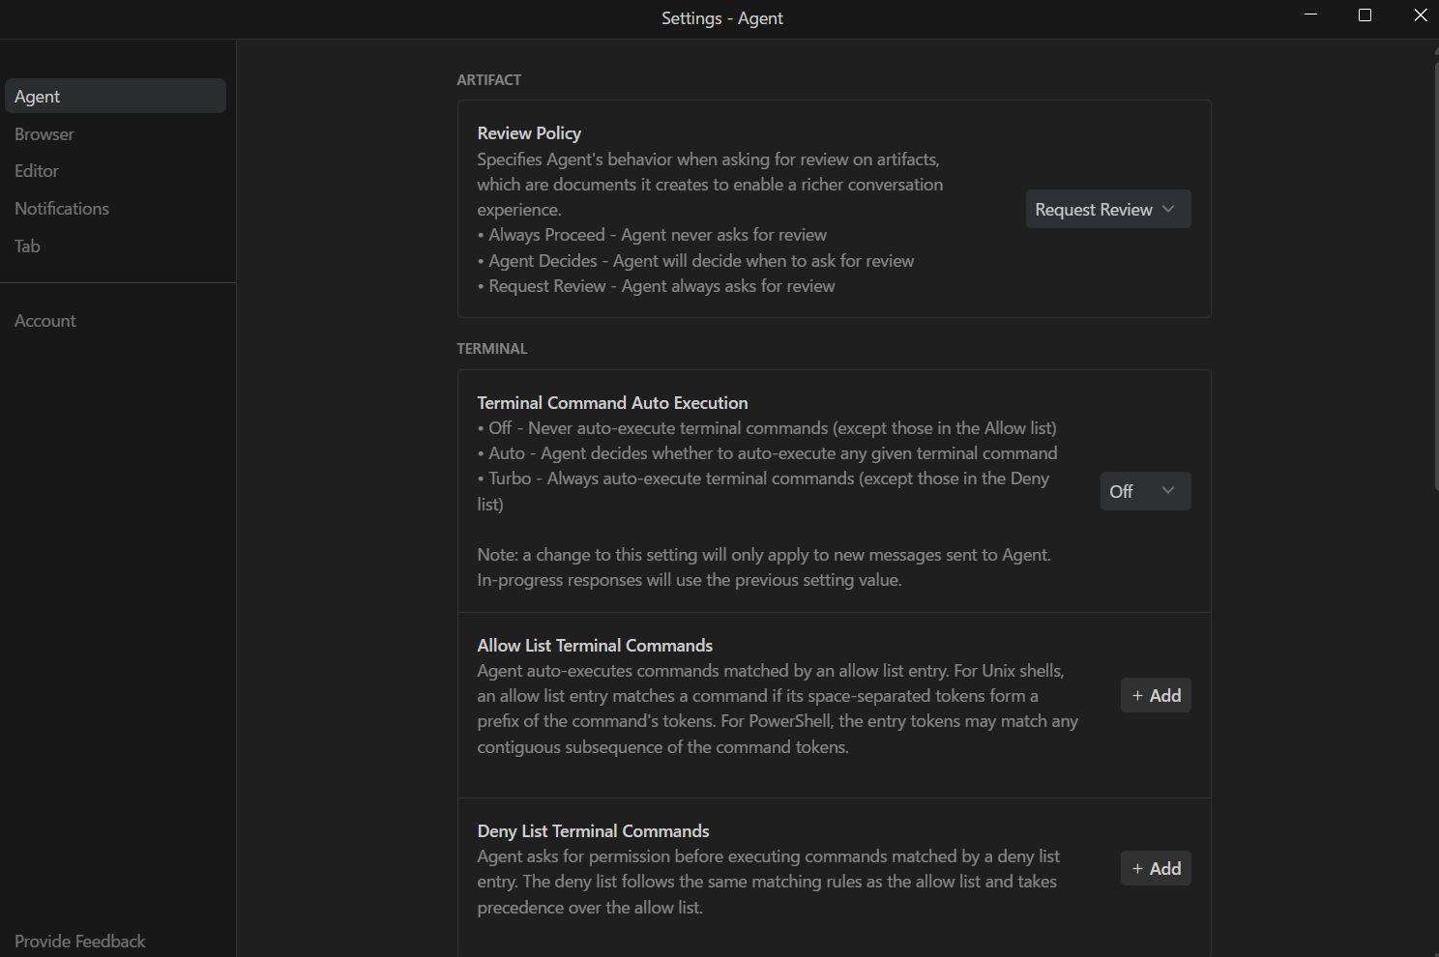Click the Terminal Command Auto Execution heading

click(x=612, y=403)
